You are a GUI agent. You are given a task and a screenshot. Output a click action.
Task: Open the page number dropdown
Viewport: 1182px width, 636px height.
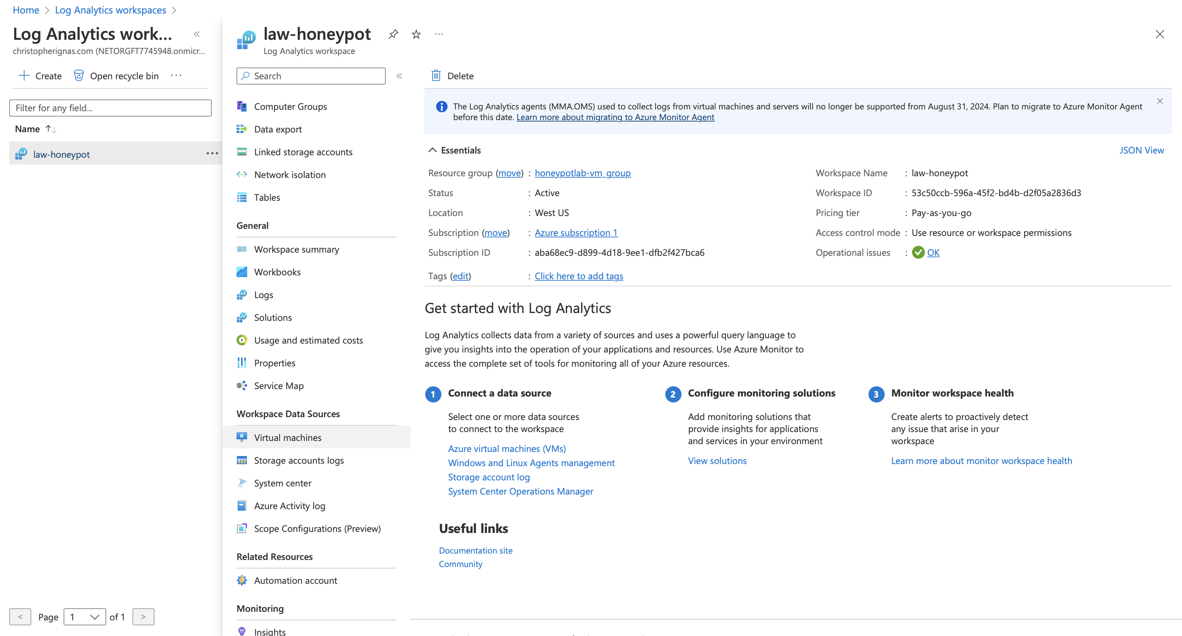pos(85,617)
